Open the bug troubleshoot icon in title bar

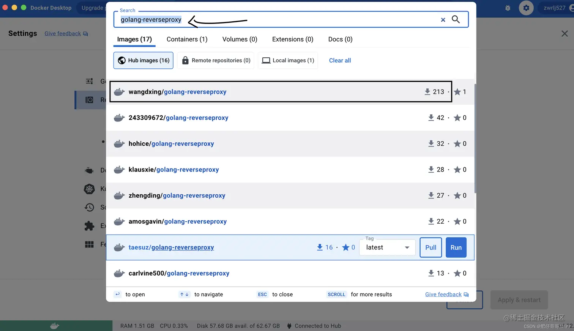[508, 8]
